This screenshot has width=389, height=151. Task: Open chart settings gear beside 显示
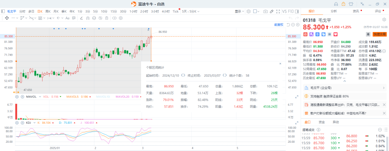point(248,12)
